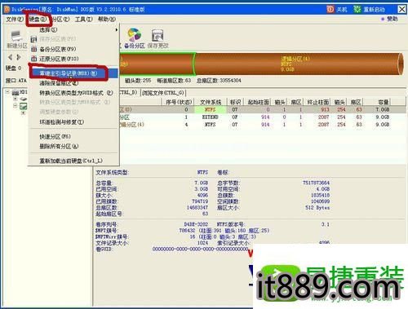Sort by 起始柱面 column header
408x309 pixels.
point(259,102)
